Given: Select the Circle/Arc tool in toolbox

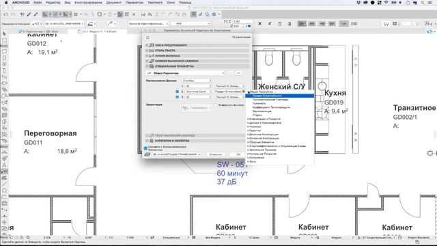Looking at the screenshot, I should [4, 191].
